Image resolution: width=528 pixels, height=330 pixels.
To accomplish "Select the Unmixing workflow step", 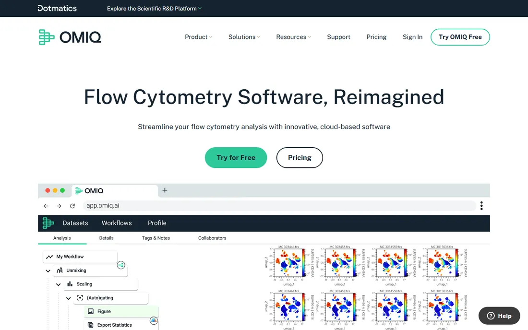I will (90, 271).
